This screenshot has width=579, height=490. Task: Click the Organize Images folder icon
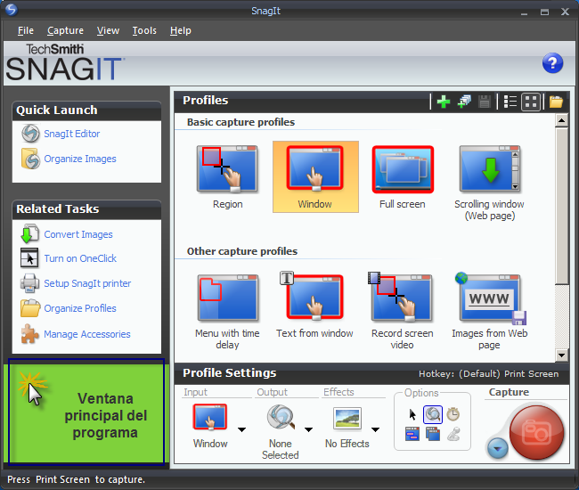(x=30, y=159)
